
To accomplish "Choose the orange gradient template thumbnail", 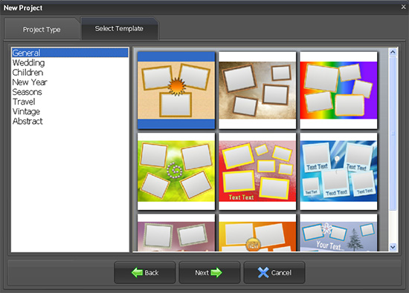I will (257, 233).
